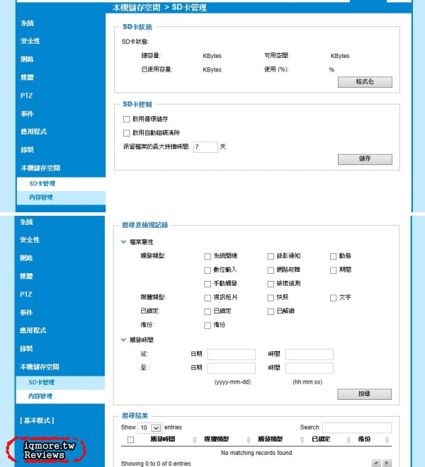425x467 pixels.
Task: Open 安全性 menu on SD卡狀態 page
Action: click(x=30, y=41)
